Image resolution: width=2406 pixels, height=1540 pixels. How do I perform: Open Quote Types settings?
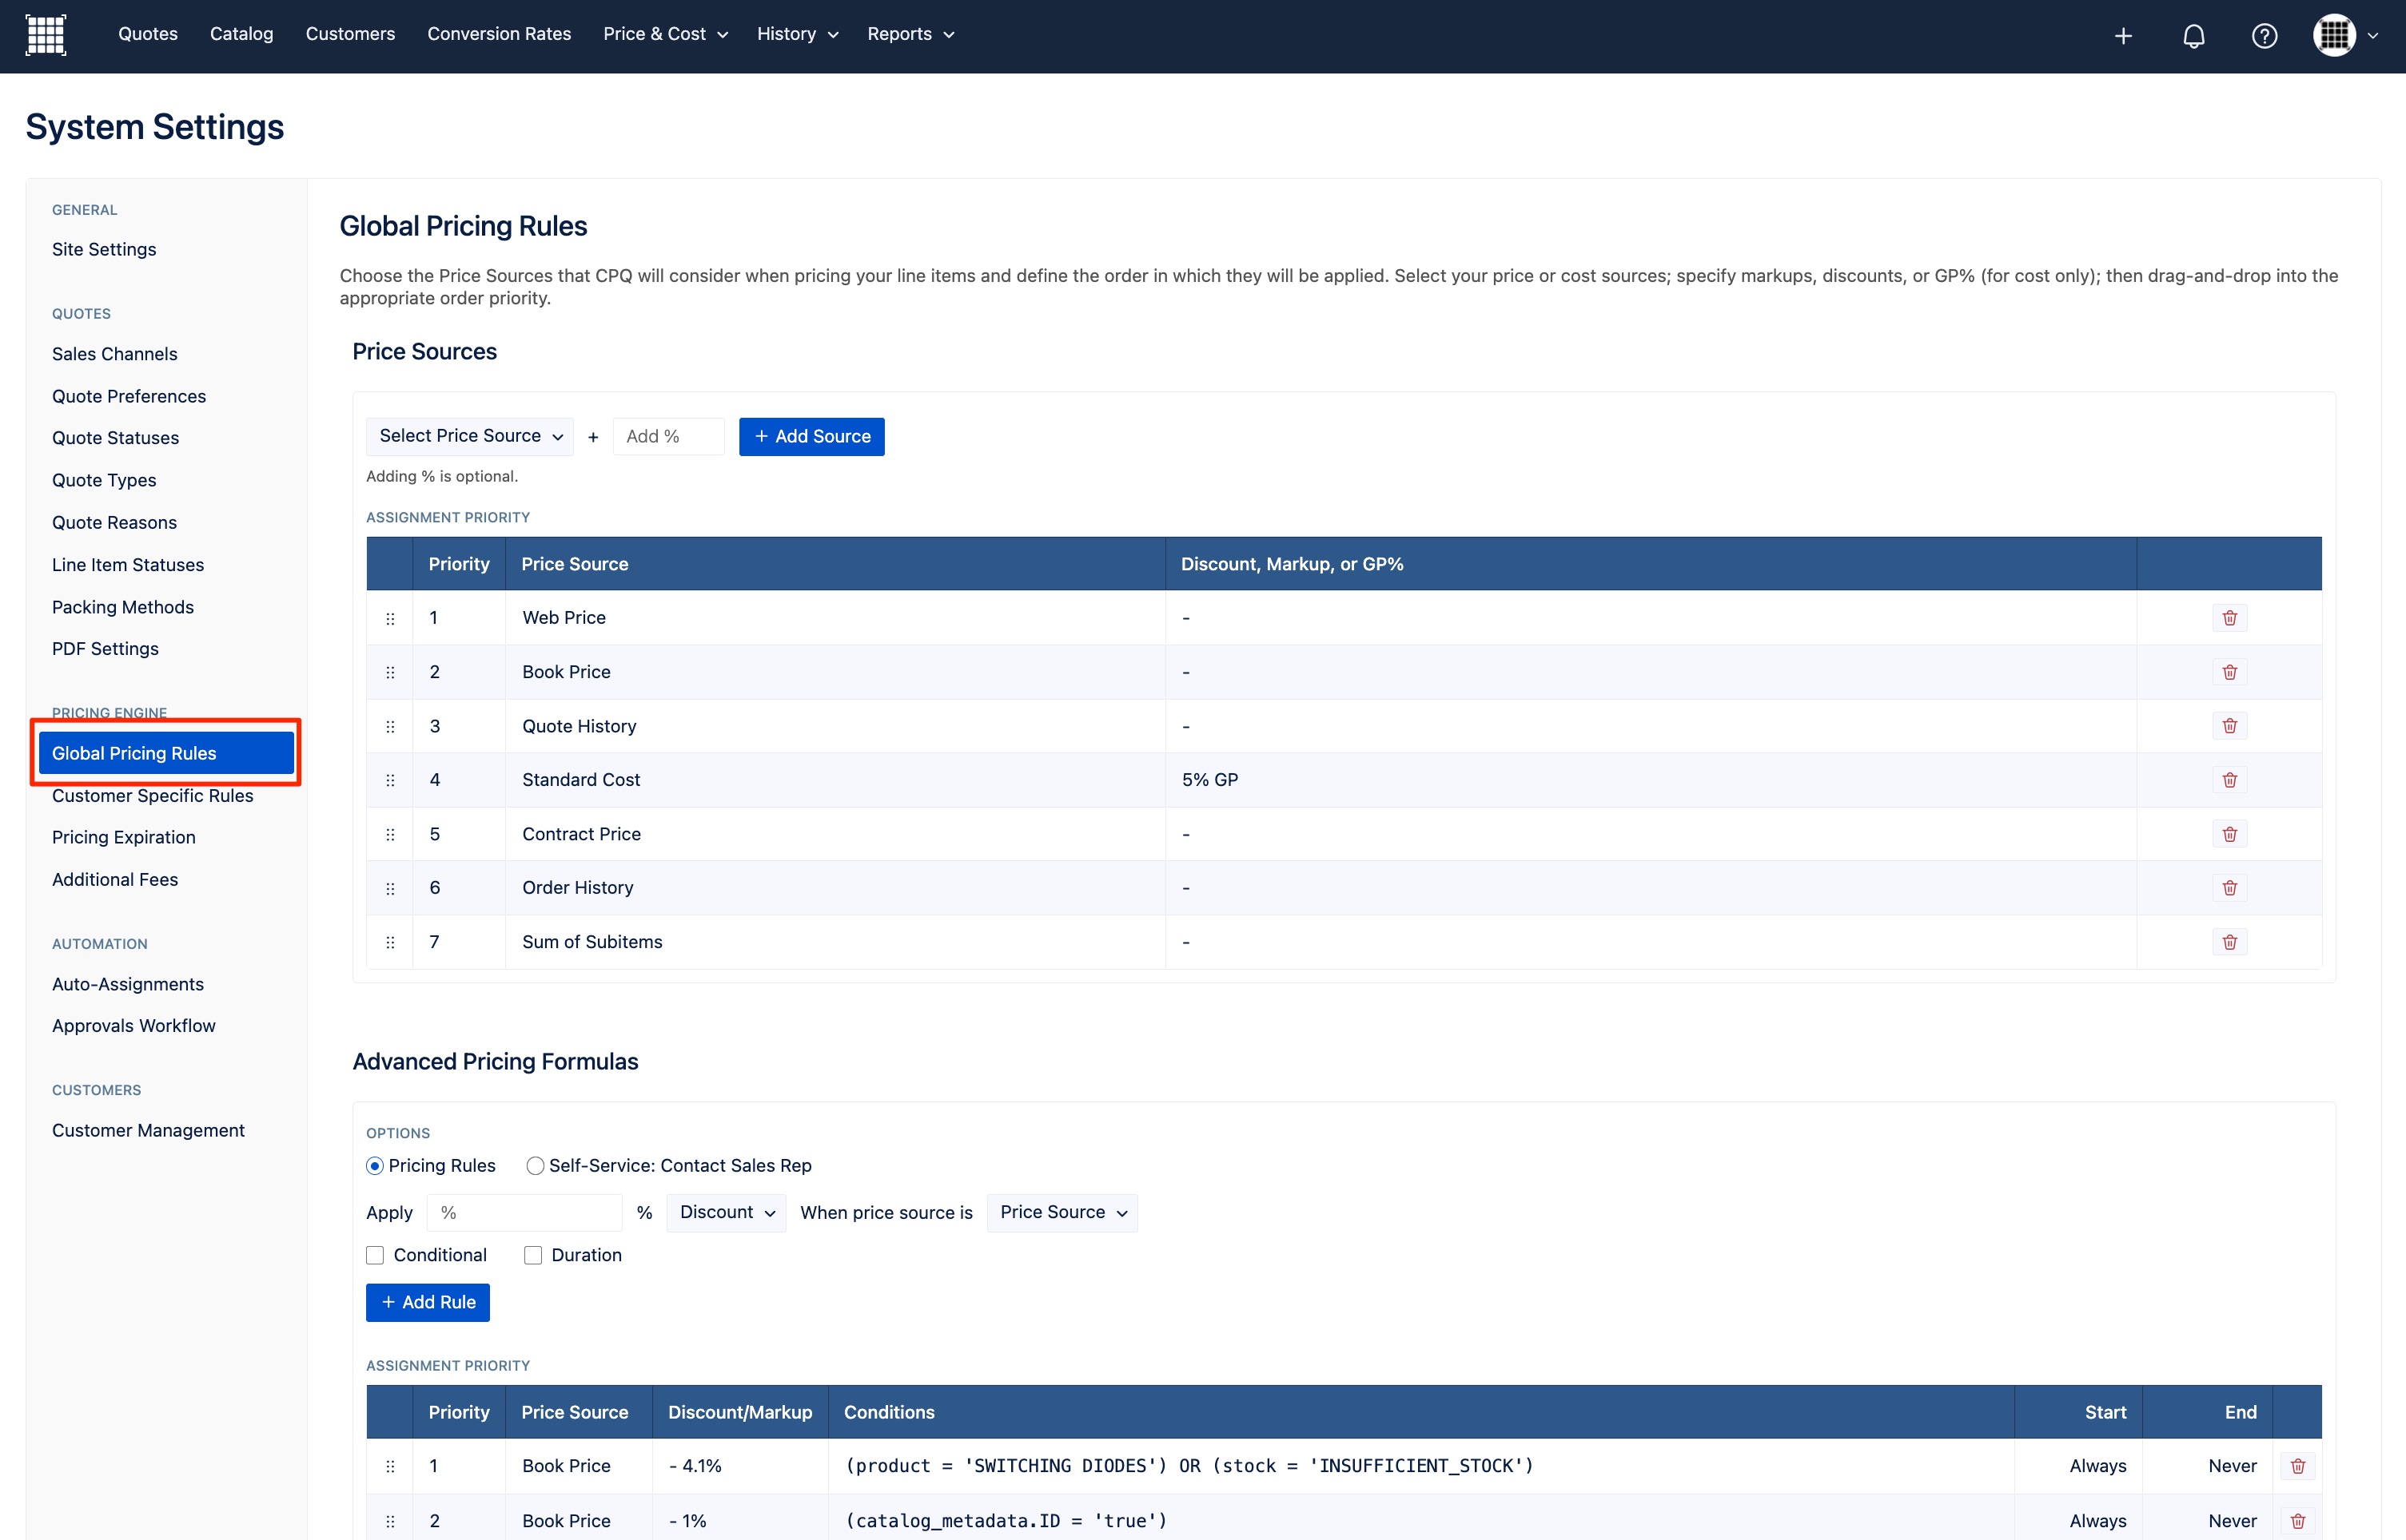pyautogui.click(x=104, y=480)
